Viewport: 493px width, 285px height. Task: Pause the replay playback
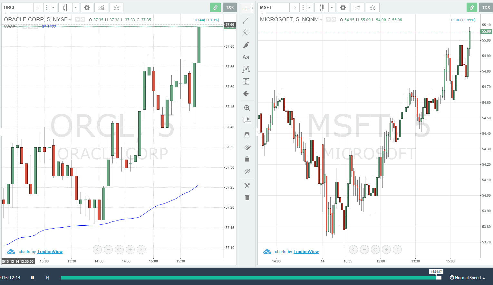pyautogui.click(x=32, y=278)
